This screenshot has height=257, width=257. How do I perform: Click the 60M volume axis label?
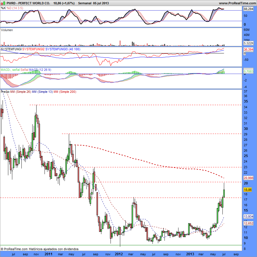coord(246,30)
